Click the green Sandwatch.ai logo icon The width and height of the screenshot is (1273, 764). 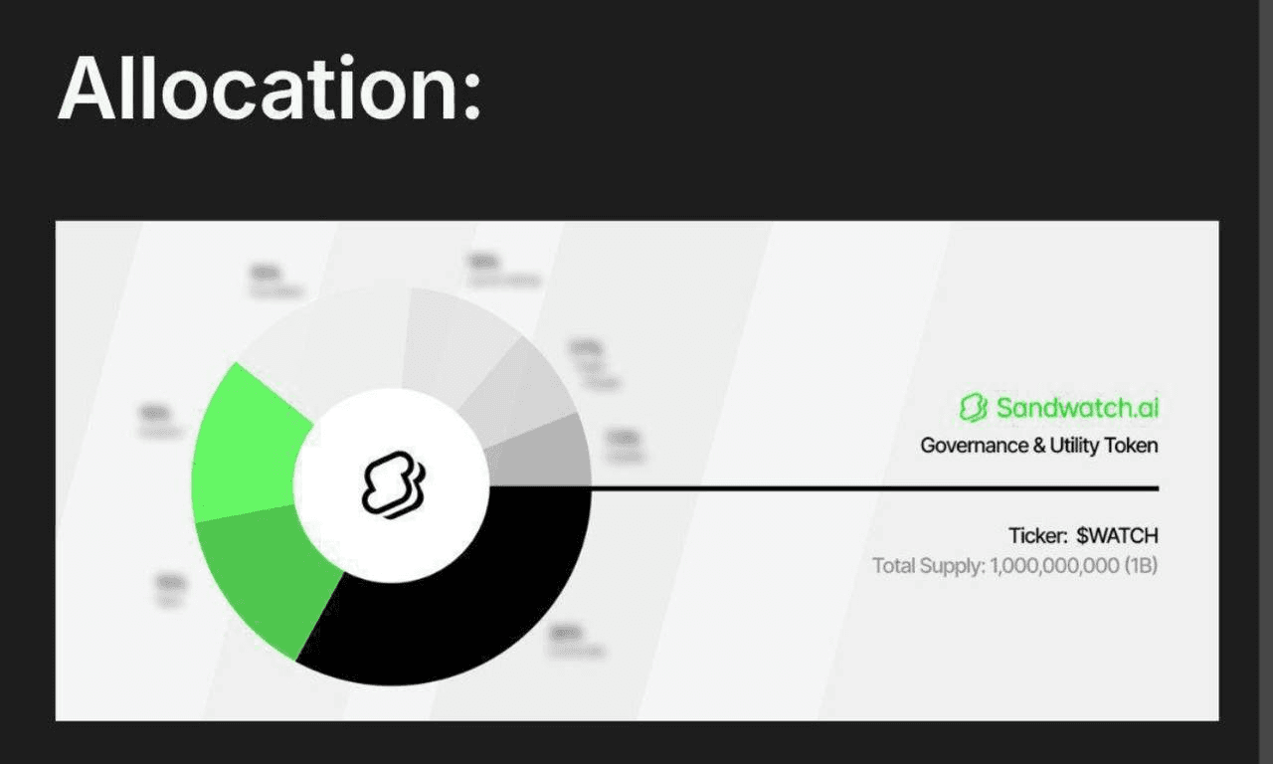pos(973,407)
